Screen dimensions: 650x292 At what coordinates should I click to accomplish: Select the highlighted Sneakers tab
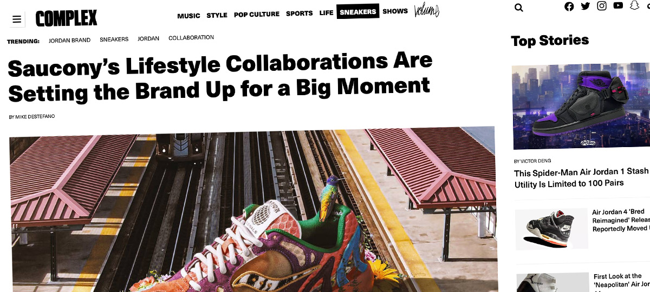pyautogui.click(x=357, y=12)
